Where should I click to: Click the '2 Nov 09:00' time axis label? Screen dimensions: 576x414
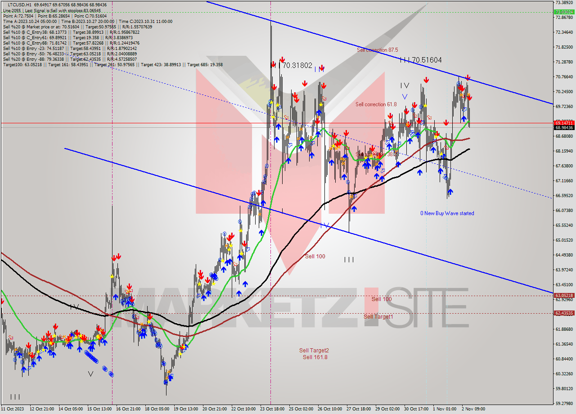tap(473, 409)
